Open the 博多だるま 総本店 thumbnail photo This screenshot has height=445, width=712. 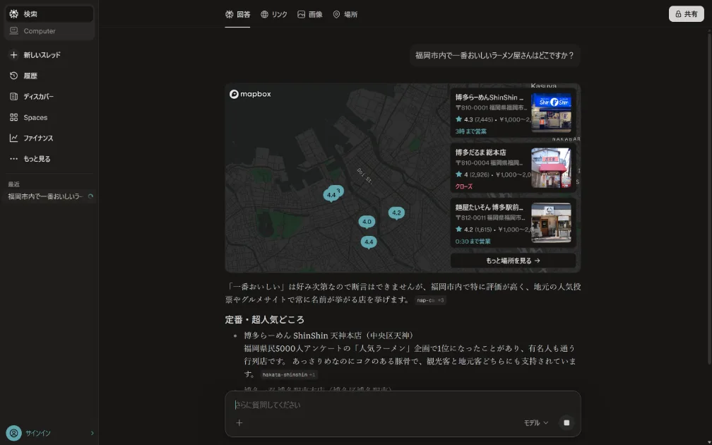coord(551,167)
